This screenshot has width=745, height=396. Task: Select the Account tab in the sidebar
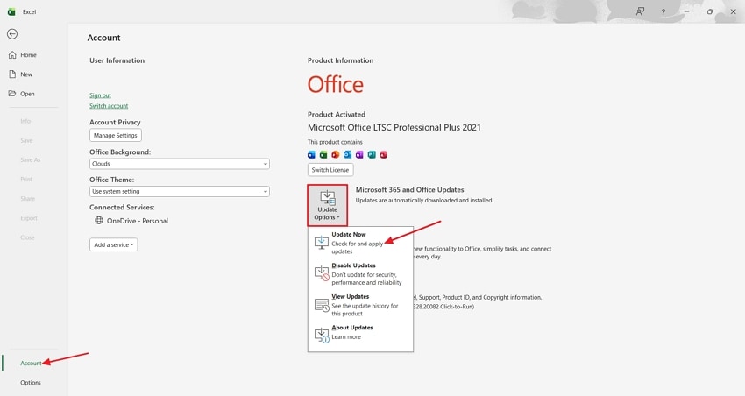(31, 364)
